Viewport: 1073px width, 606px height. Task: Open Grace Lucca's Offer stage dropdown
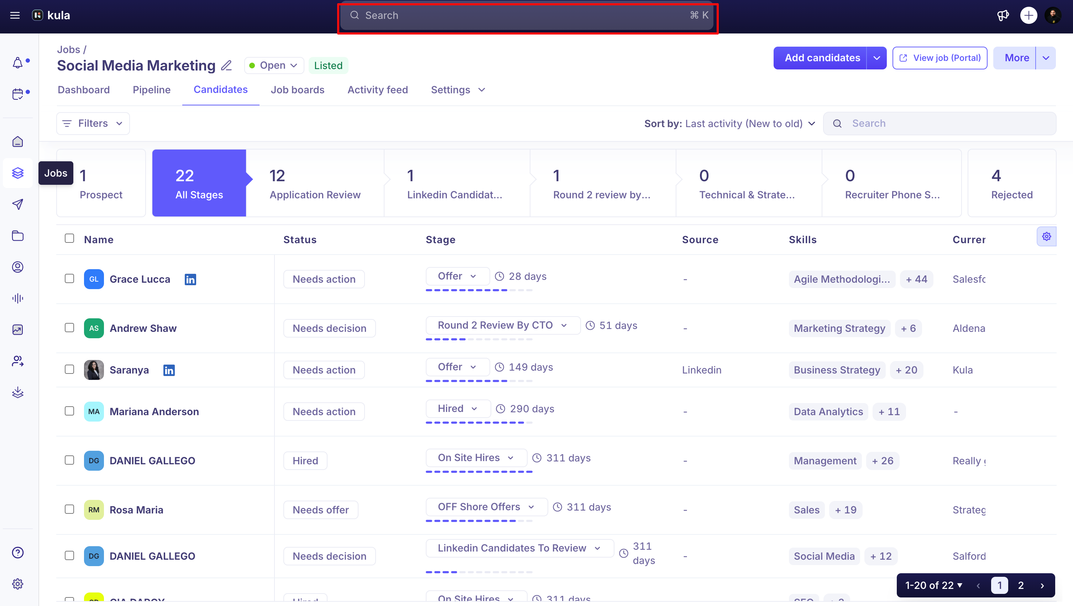[x=457, y=276]
